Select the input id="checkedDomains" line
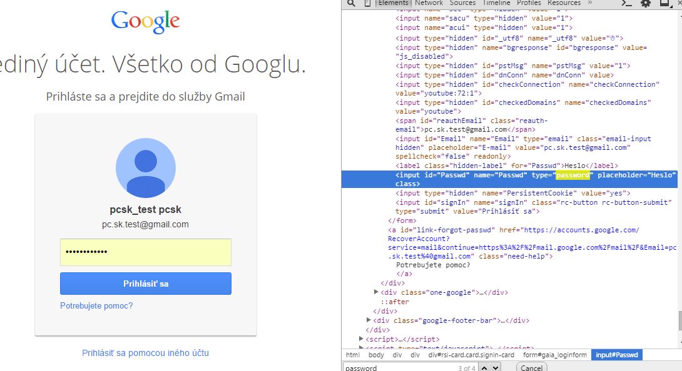This screenshot has width=682, height=371. tap(523, 107)
